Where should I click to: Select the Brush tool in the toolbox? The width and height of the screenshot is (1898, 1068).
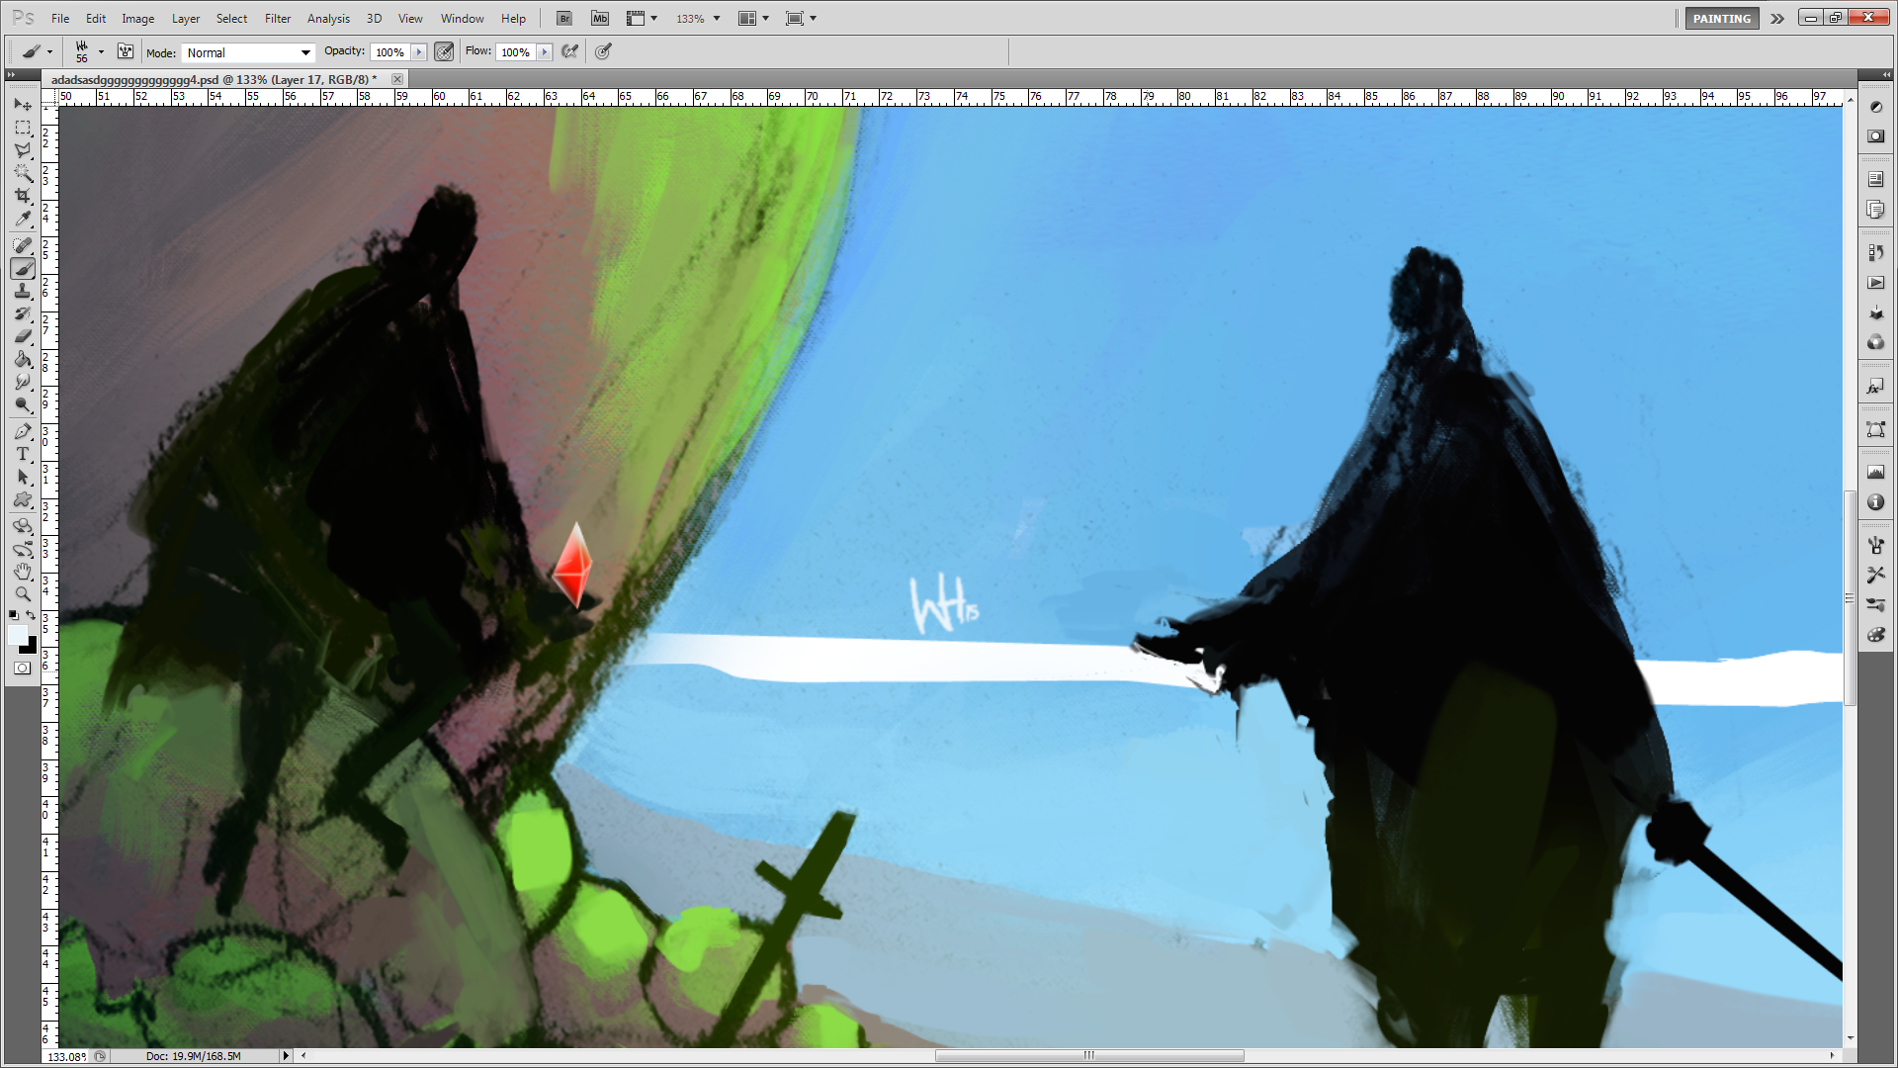pyautogui.click(x=23, y=268)
